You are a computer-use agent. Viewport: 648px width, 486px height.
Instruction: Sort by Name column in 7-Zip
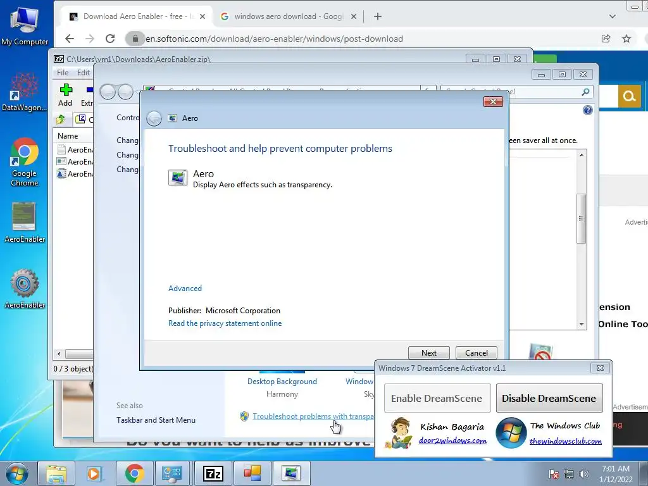pyautogui.click(x=68, y=136)
